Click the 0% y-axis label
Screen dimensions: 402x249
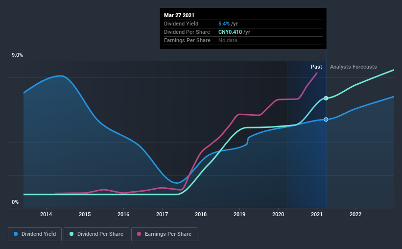(15, 202)
